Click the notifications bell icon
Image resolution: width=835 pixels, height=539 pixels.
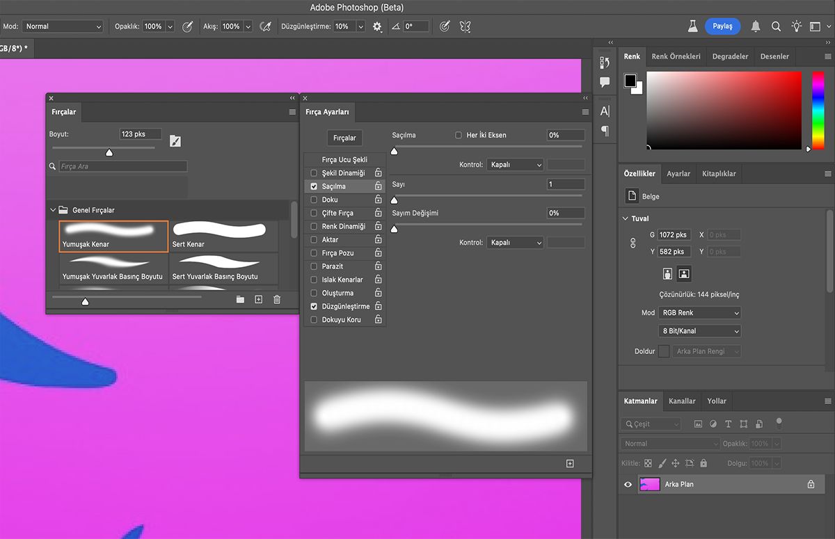coord(756,26)
